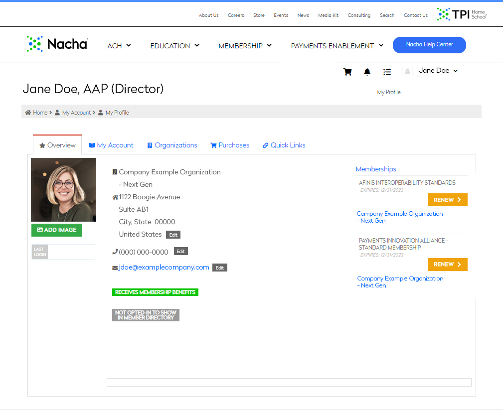Open the News link
Viewport: 503px width, 410px height.
click(x=303, y=15)
